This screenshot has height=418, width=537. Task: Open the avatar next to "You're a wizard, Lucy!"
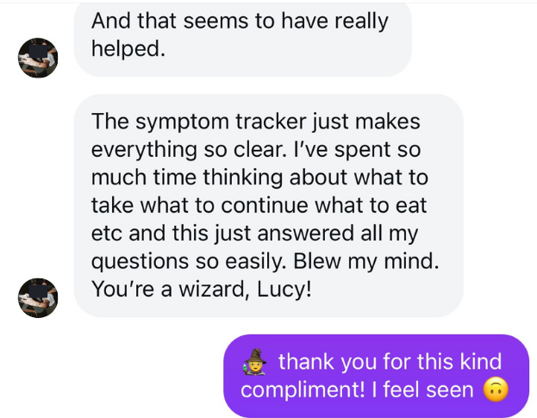pos(38,297)
